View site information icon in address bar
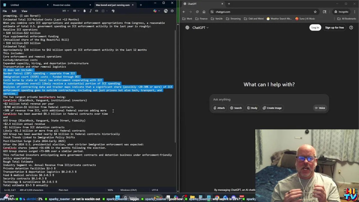This screenshot has height=202, width=359. click(x=212, y=12)
